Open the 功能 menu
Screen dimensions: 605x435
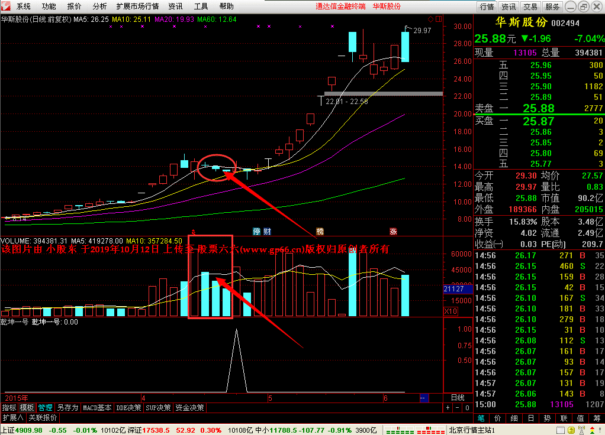49,6
